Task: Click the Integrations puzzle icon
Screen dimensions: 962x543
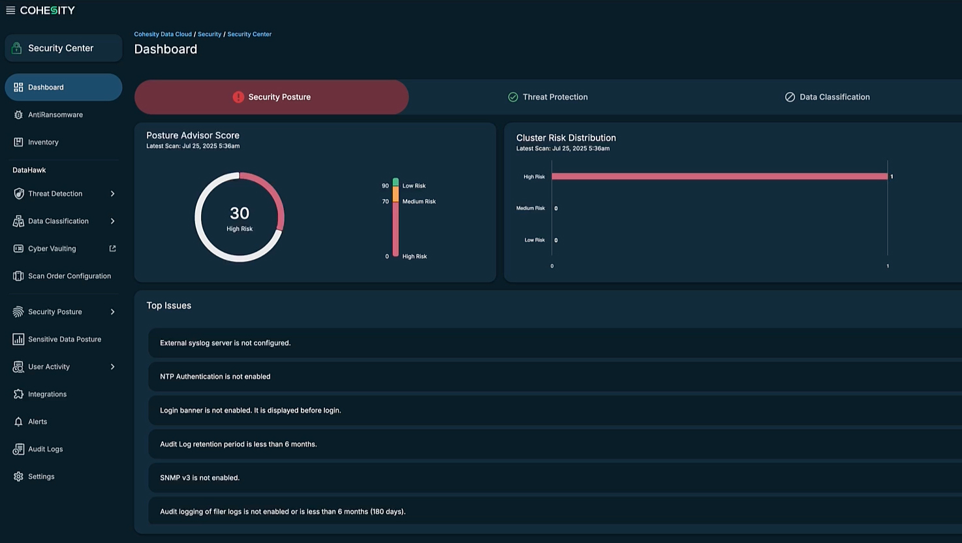Action: (x=18, y=394)
